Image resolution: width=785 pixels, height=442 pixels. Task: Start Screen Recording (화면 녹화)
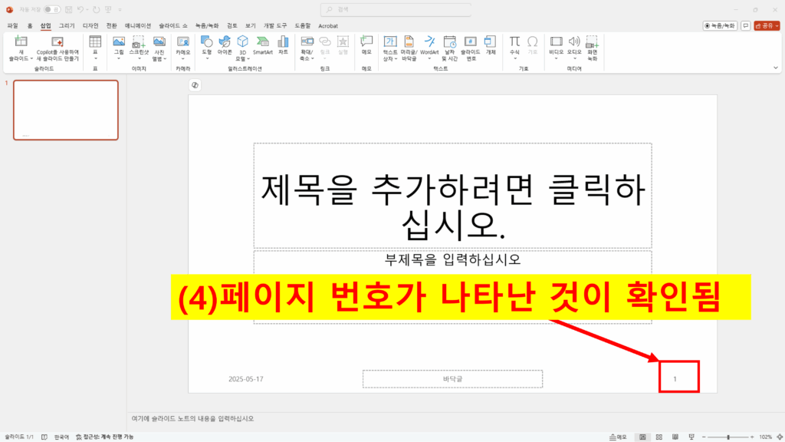pos(593,48)
